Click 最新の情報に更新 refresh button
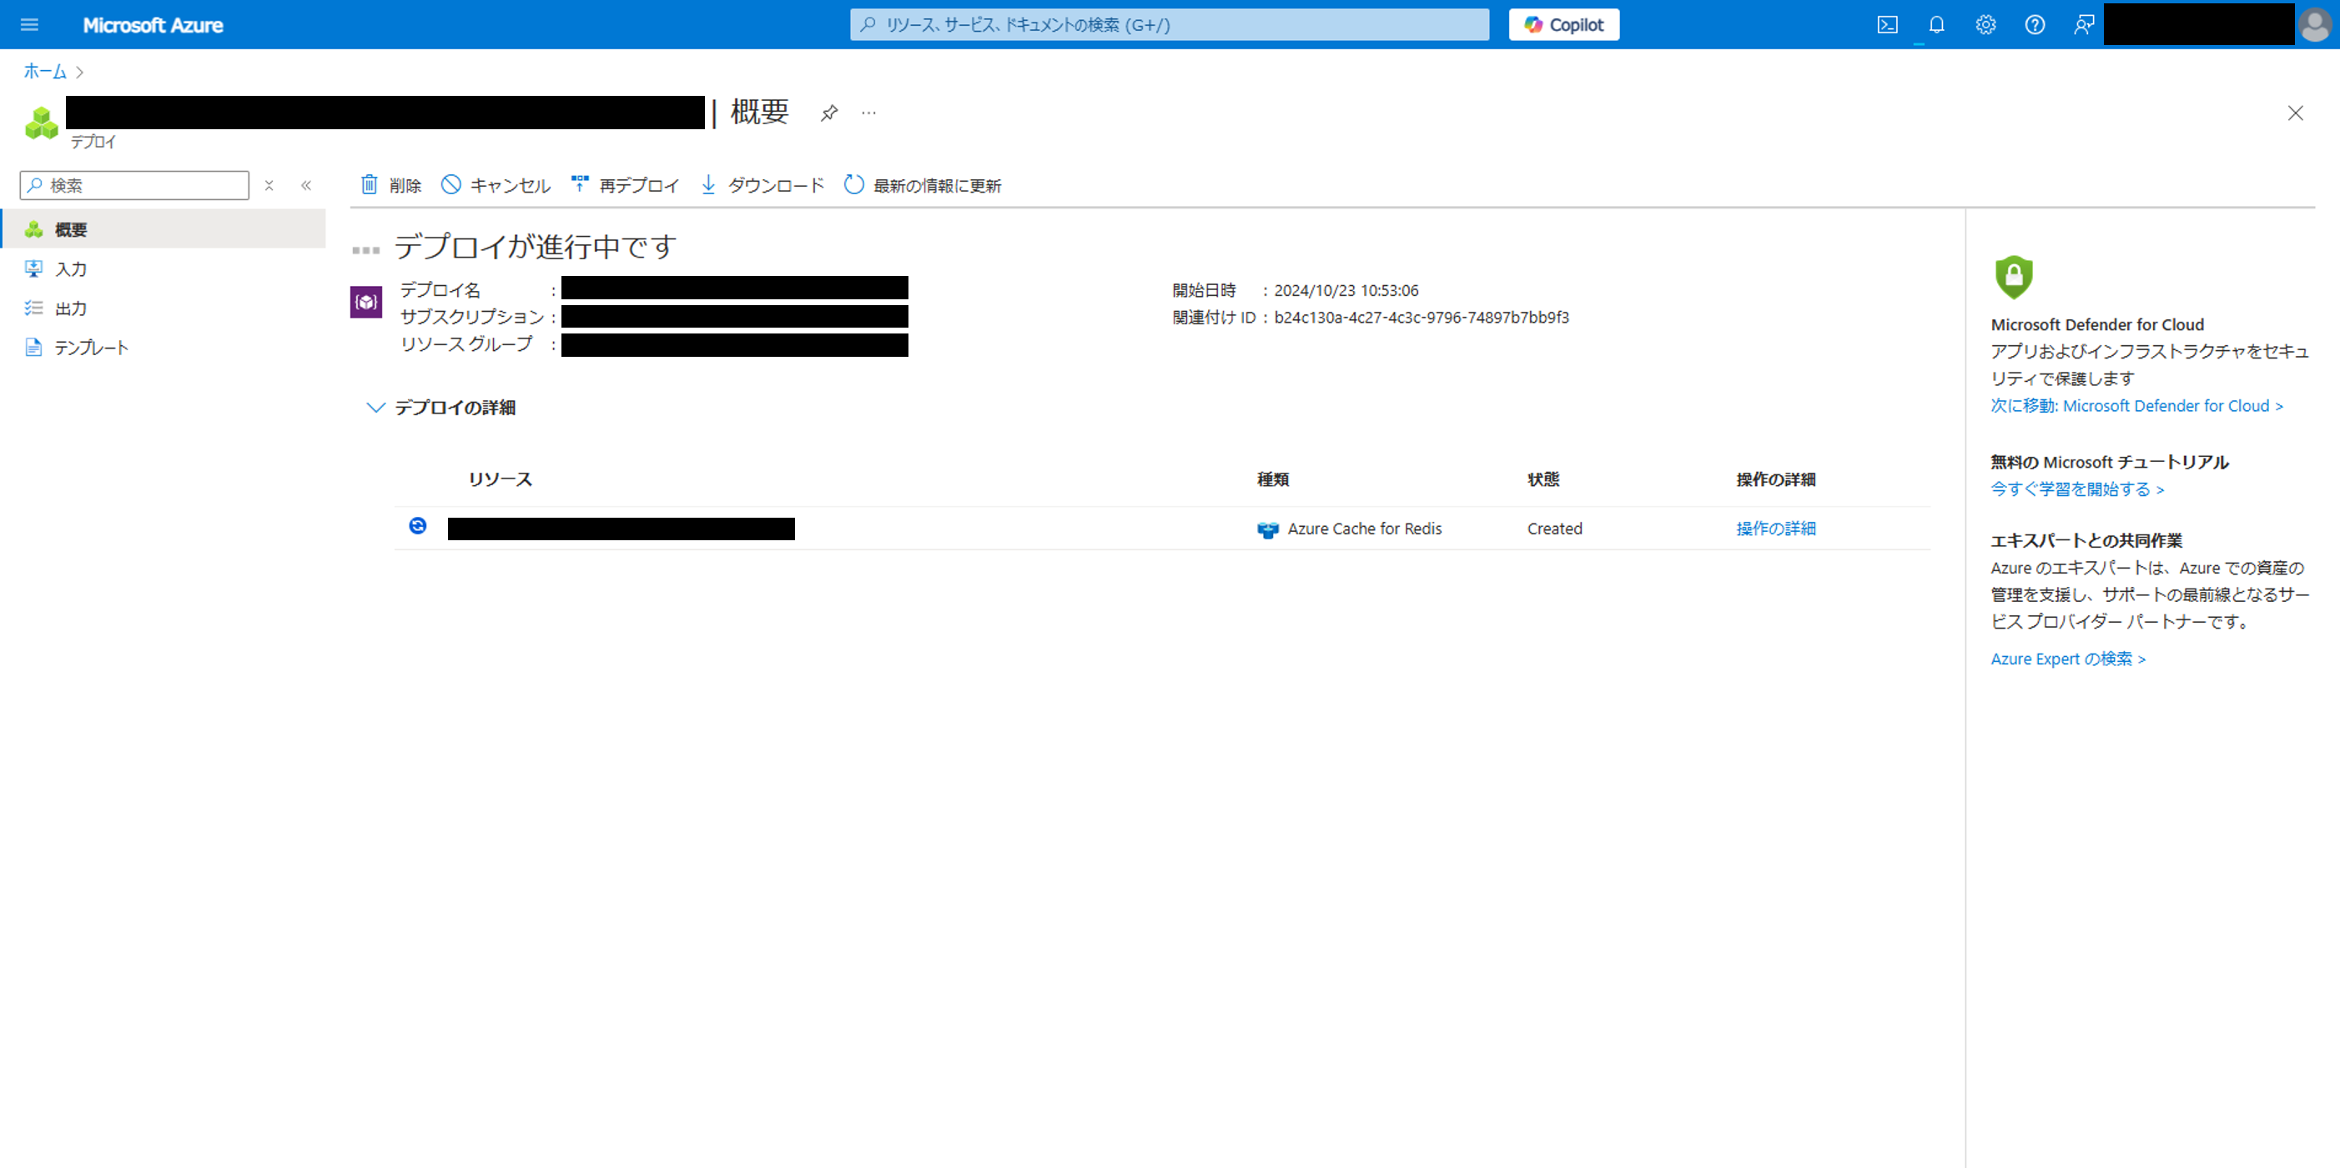Screen dimensions: 2340x1168 (x=922, y=185)
